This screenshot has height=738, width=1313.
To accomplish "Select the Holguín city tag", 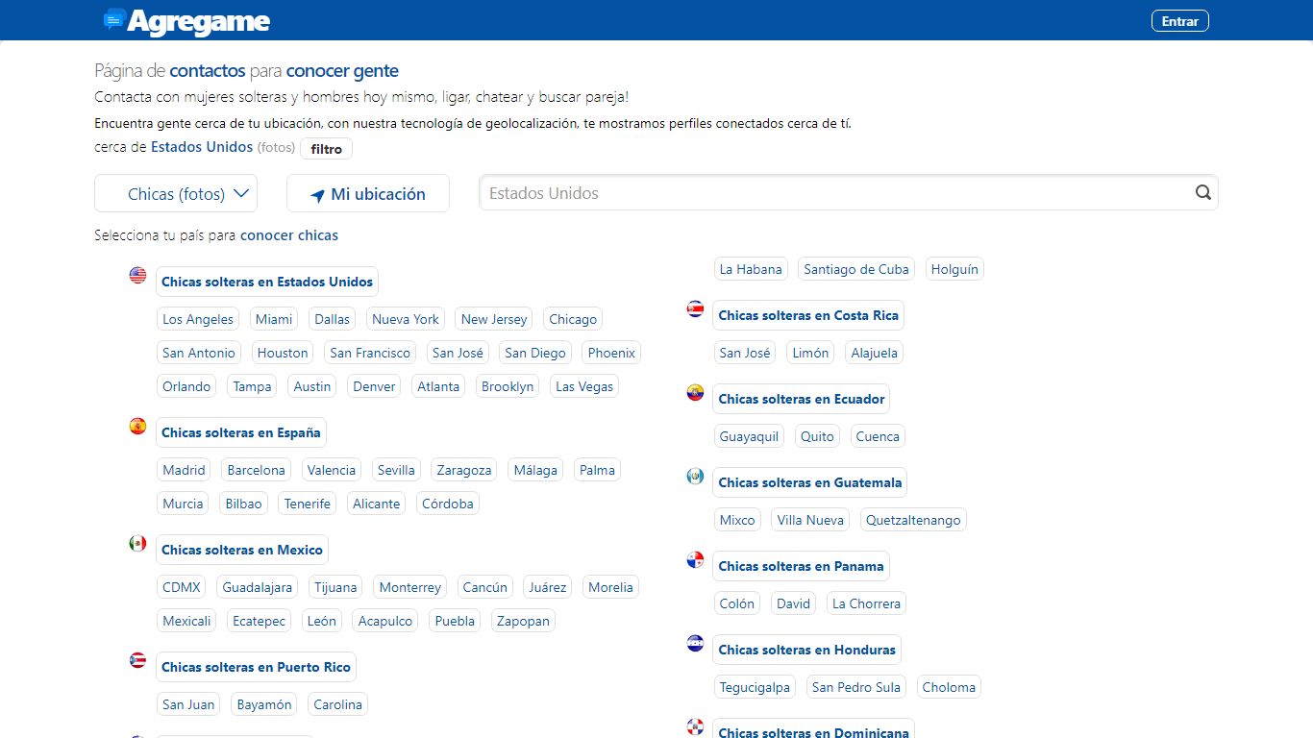I will point(954,269).
